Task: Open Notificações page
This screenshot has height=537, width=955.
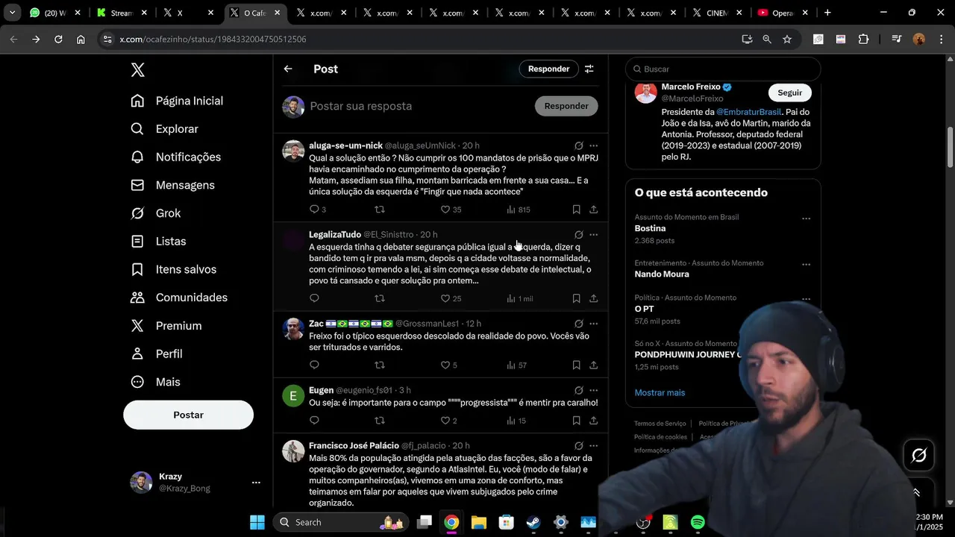Action: pyautogui.click(x=176, y=157)
